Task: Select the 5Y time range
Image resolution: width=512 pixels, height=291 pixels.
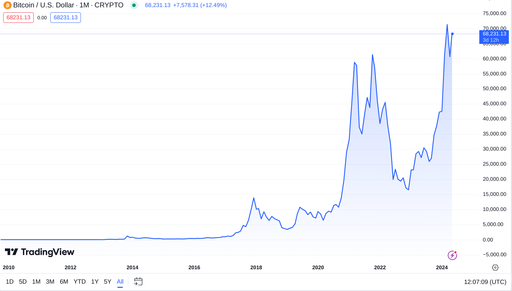Action: tap(108, 282)
